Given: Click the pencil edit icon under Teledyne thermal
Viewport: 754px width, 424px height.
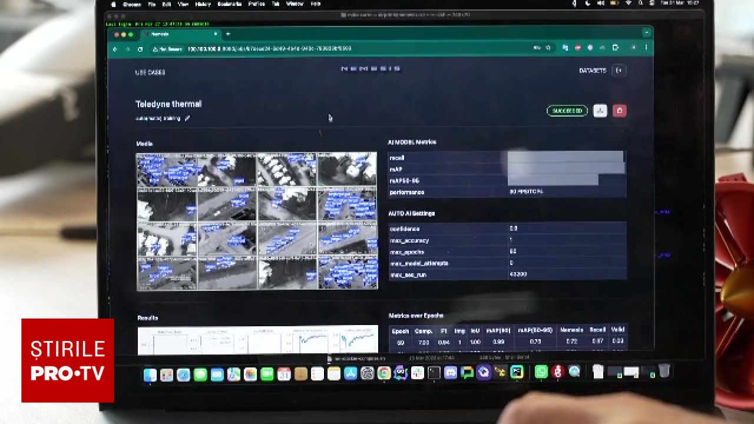Looking at the screenshot, I should 187,118.
